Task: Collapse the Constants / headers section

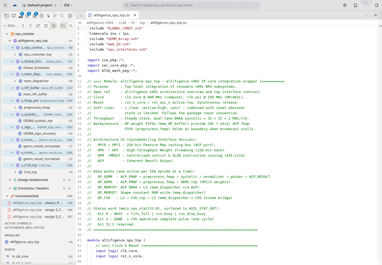Action: (x=10, y=188)
